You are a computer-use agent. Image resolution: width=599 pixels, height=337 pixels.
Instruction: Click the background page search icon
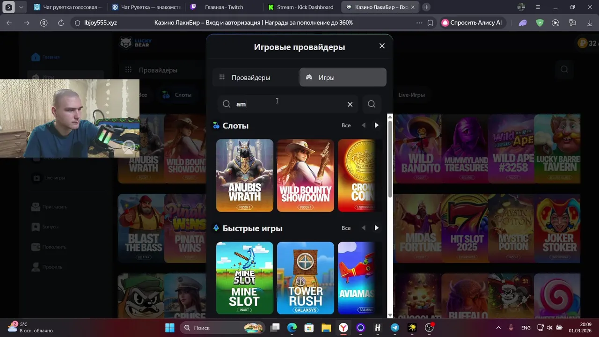tap(564, 69)
